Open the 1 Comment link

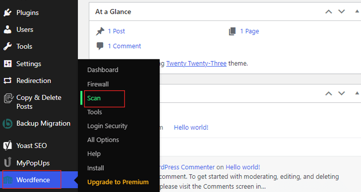tap(124, 46)
